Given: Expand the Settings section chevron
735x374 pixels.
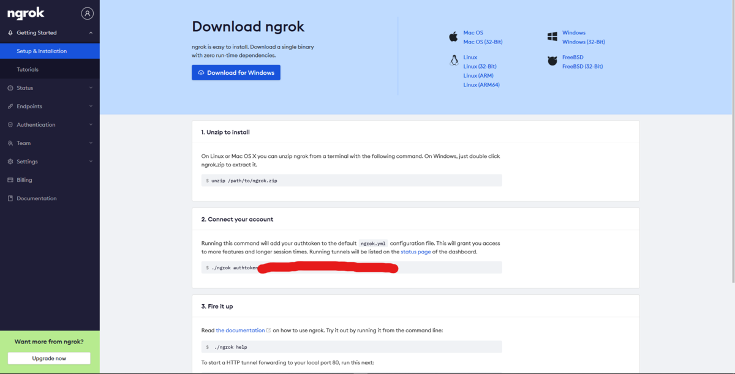Looking at the screenshot, I should [91, 162].
